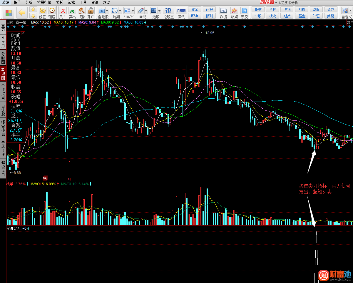Image resolution: width=353 pixels, height=283 pixels.
Task: Click the 资金 button
Action: pyautogui.click(x=194, y=9)
